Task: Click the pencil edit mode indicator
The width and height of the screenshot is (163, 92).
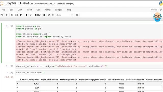Action: point(161,10)
